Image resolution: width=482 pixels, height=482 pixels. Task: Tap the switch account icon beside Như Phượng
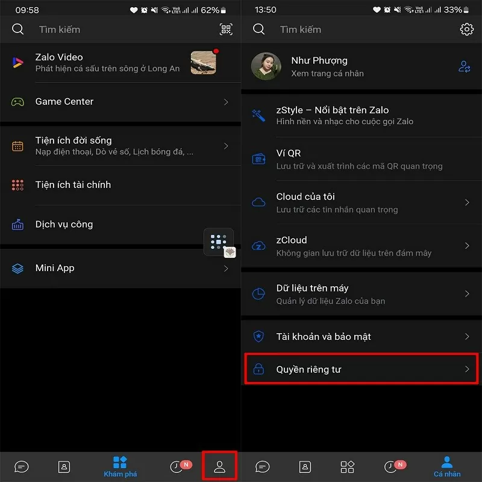coord(464,67)
